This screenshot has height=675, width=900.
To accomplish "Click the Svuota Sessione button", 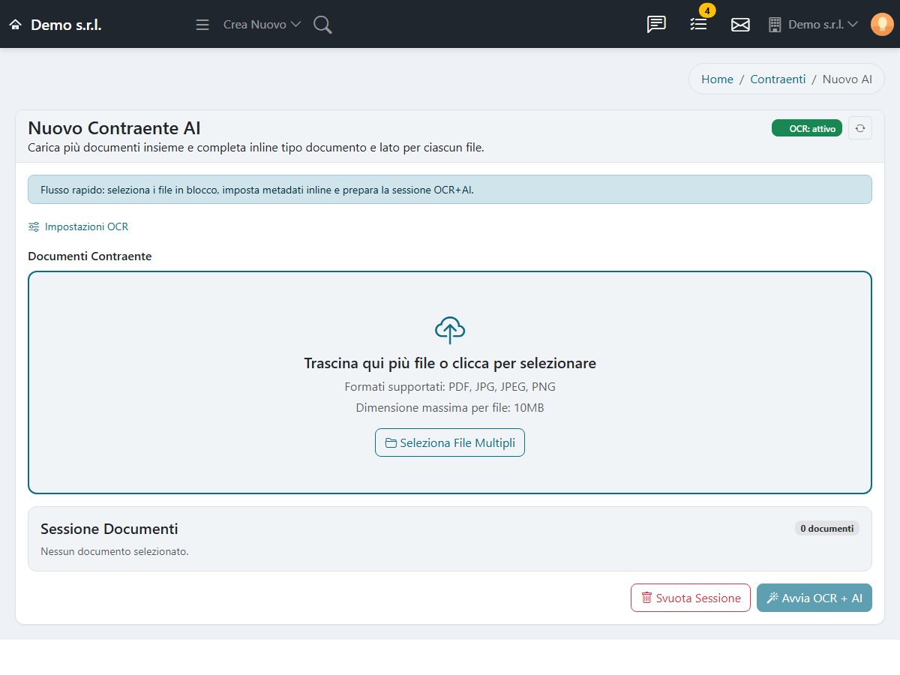I will tap(691, 598).
